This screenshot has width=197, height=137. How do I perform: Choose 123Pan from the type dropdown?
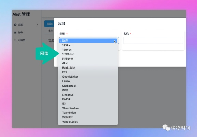(88, 45)
